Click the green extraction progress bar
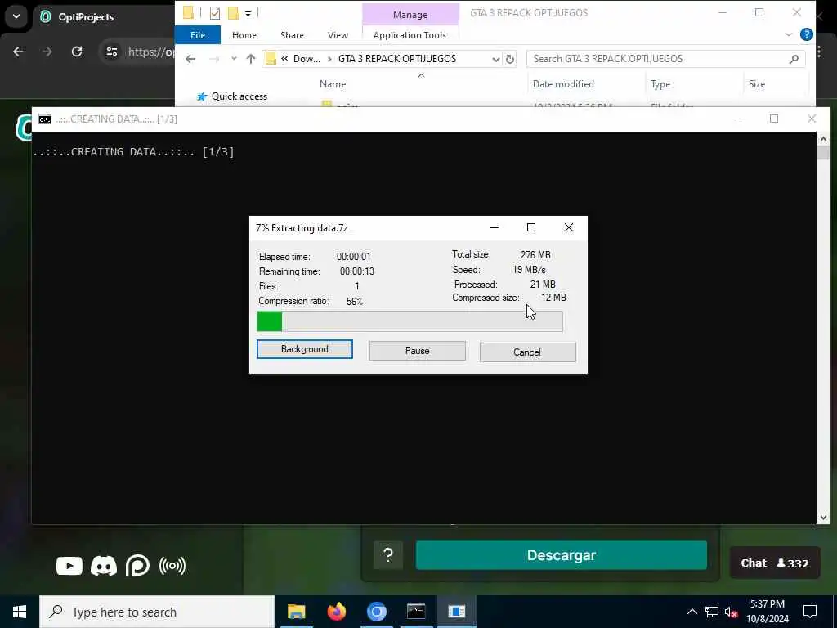837x628 pixels. click(x=410, y=321)
